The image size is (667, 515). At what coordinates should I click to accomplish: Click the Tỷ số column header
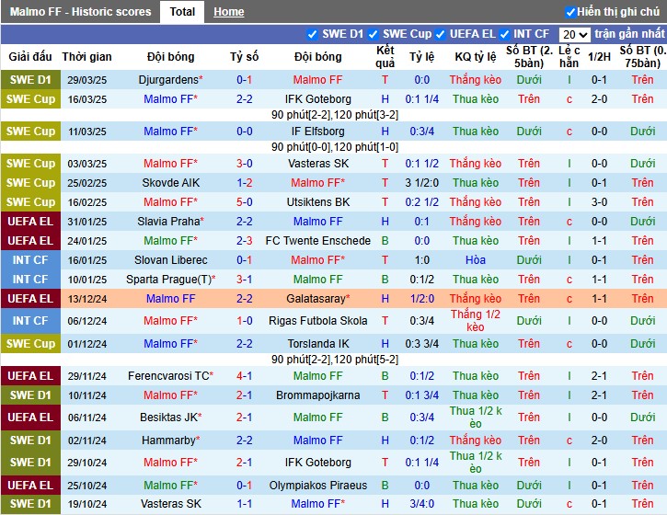(x=245, y=57)
